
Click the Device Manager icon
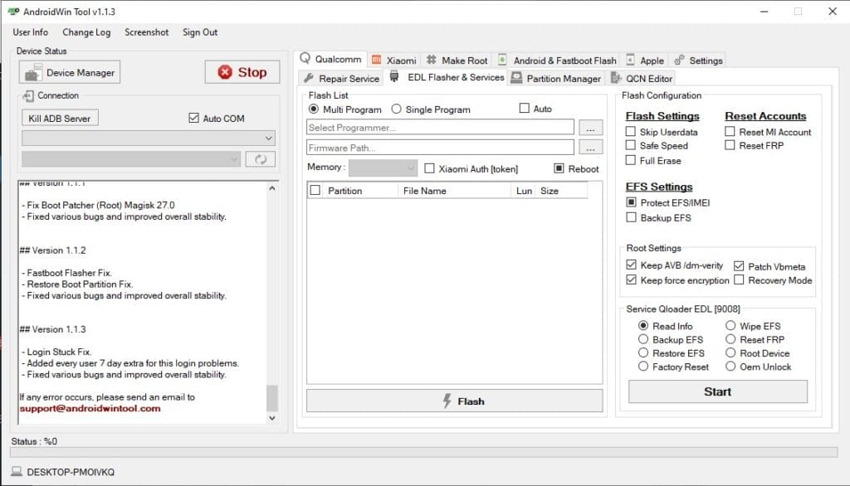pos(32,71)
